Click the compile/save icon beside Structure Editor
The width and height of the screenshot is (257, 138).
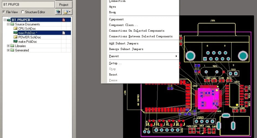click(x=58, y=12)
